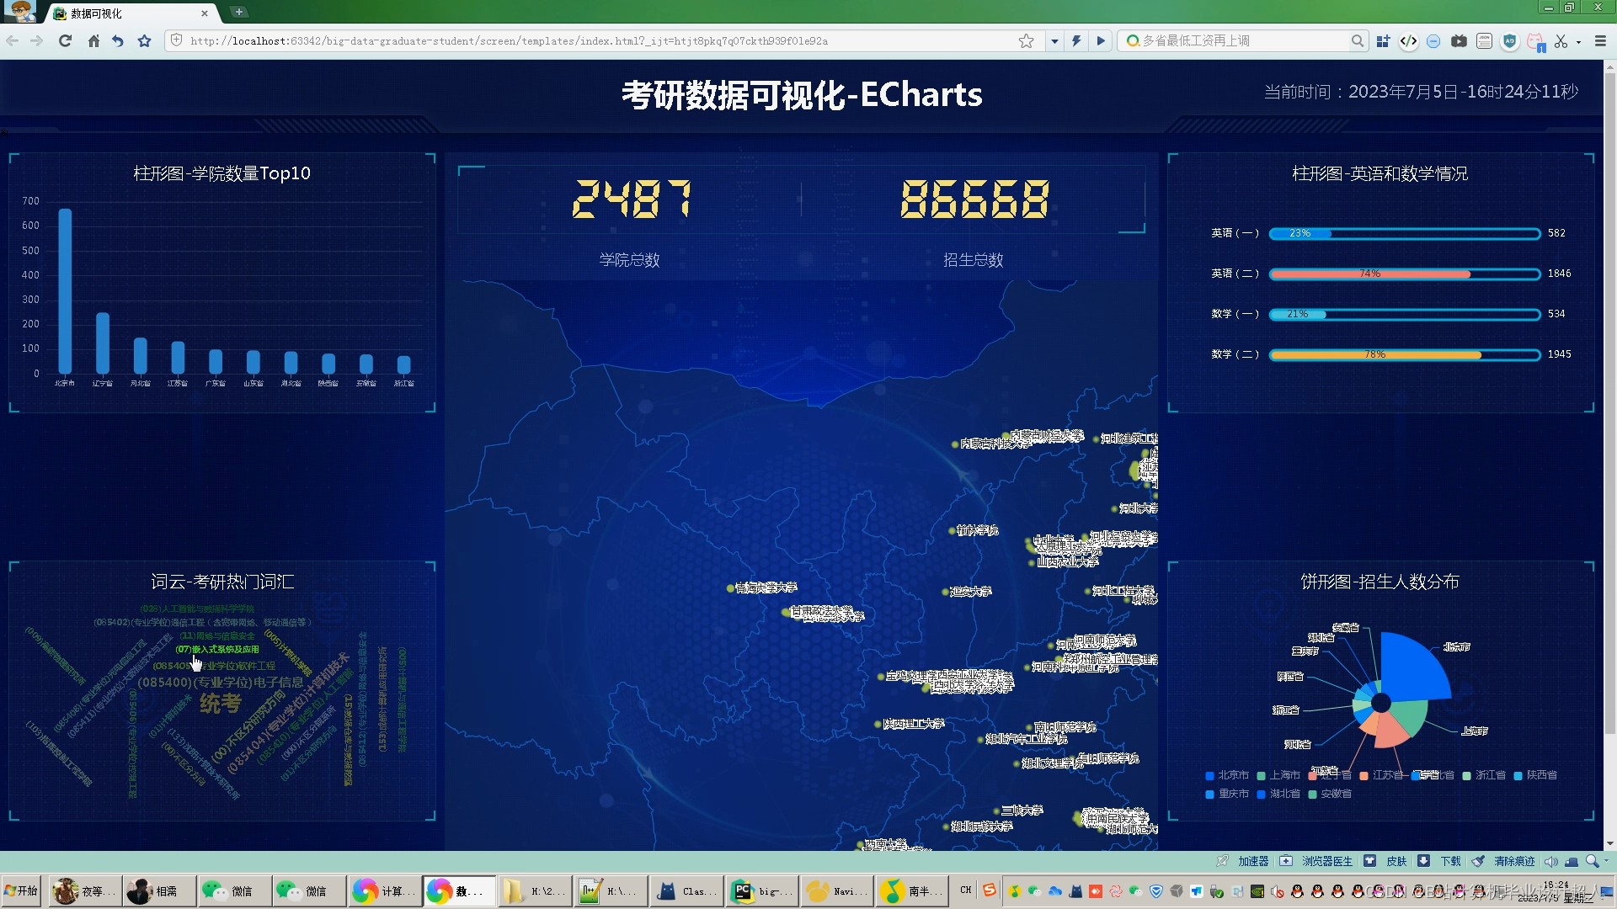Click the JSON viewer extension icon
Viewport: 1617px width, 909px height.
click(x=1484, y=40)
